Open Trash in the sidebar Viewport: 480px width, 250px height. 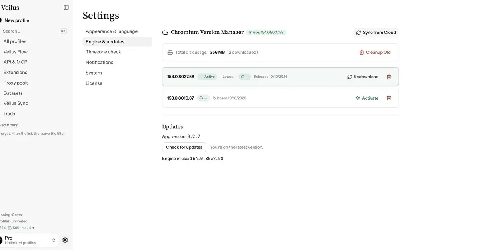pos(9,114)
